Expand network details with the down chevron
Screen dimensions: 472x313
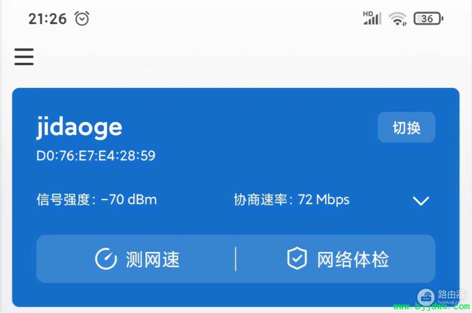[421, 201]
